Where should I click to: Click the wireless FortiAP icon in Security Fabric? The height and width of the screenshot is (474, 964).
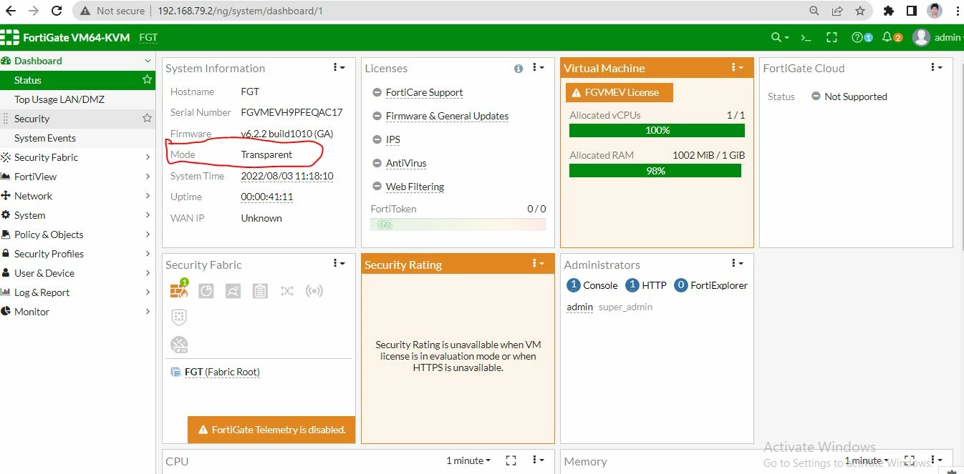[x=314, y=290]
